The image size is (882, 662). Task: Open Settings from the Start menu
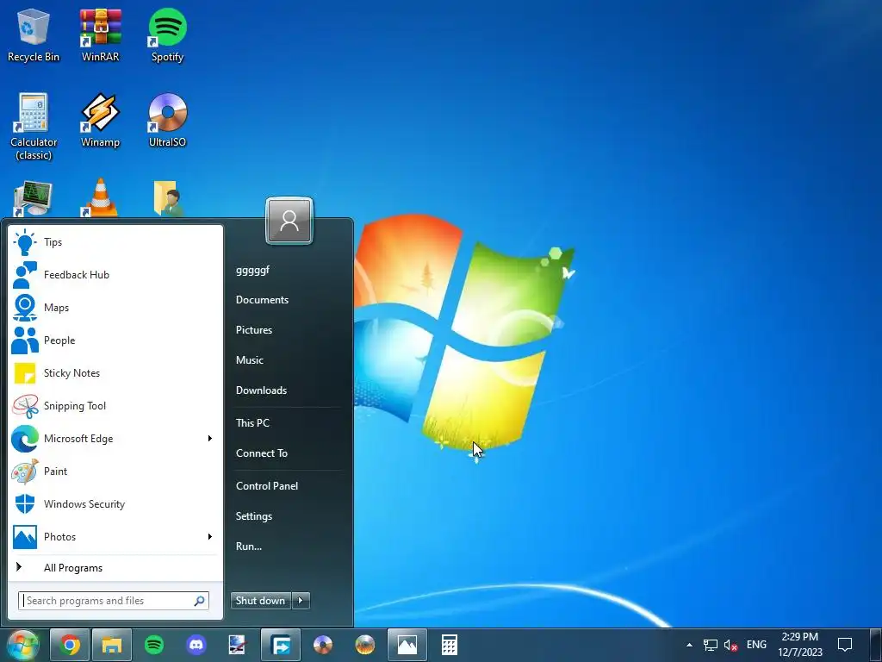254,516
